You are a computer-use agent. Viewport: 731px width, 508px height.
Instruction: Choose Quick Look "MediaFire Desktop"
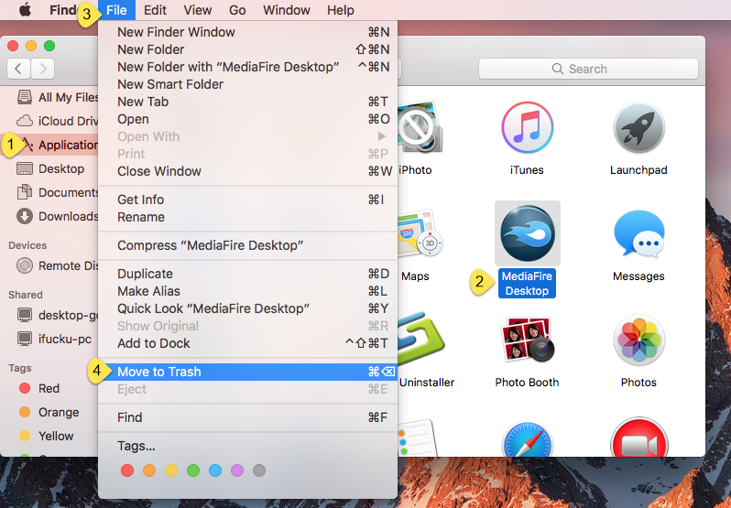point(247,308)
